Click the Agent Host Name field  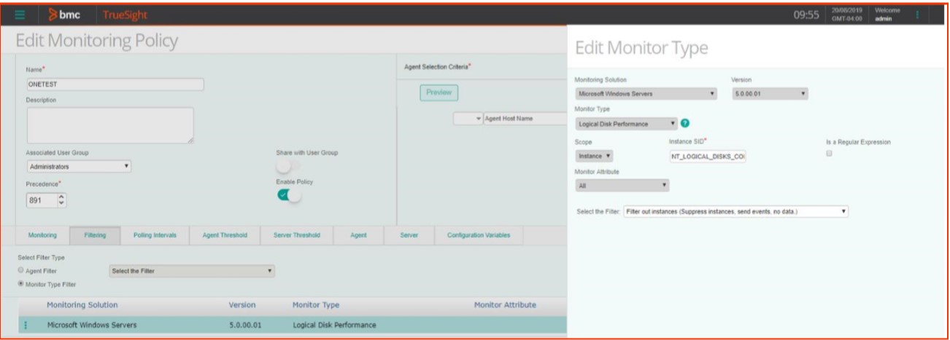(x=525, y=118)
